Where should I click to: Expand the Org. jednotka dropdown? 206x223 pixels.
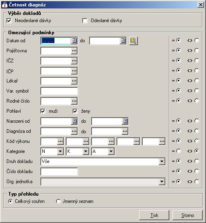(x=162, y=182)
